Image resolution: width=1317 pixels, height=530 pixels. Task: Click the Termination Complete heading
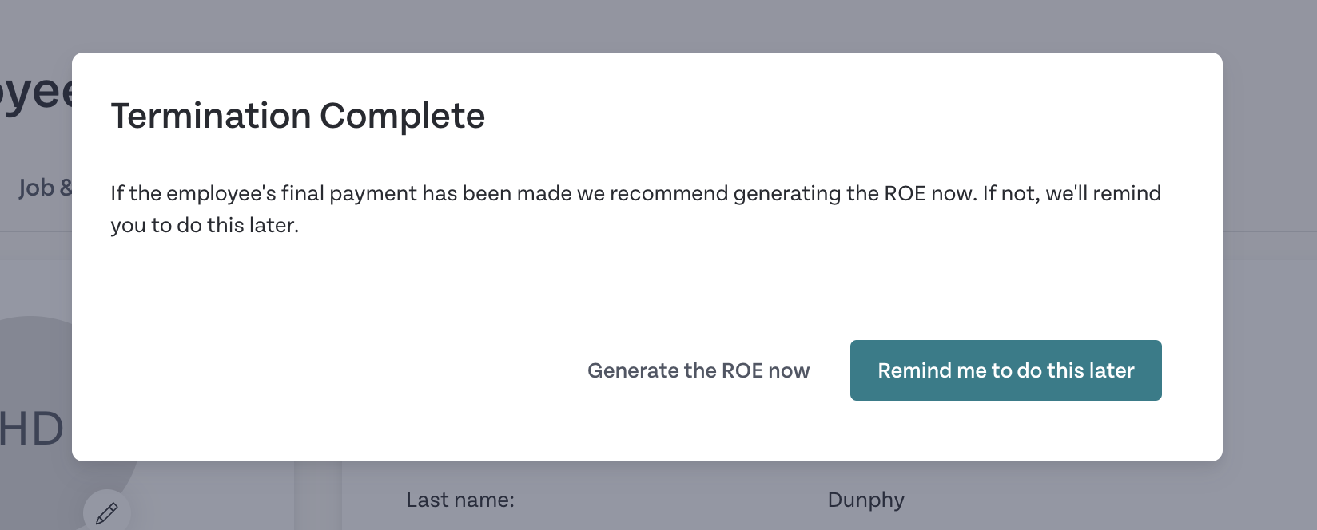click(297, 116)
